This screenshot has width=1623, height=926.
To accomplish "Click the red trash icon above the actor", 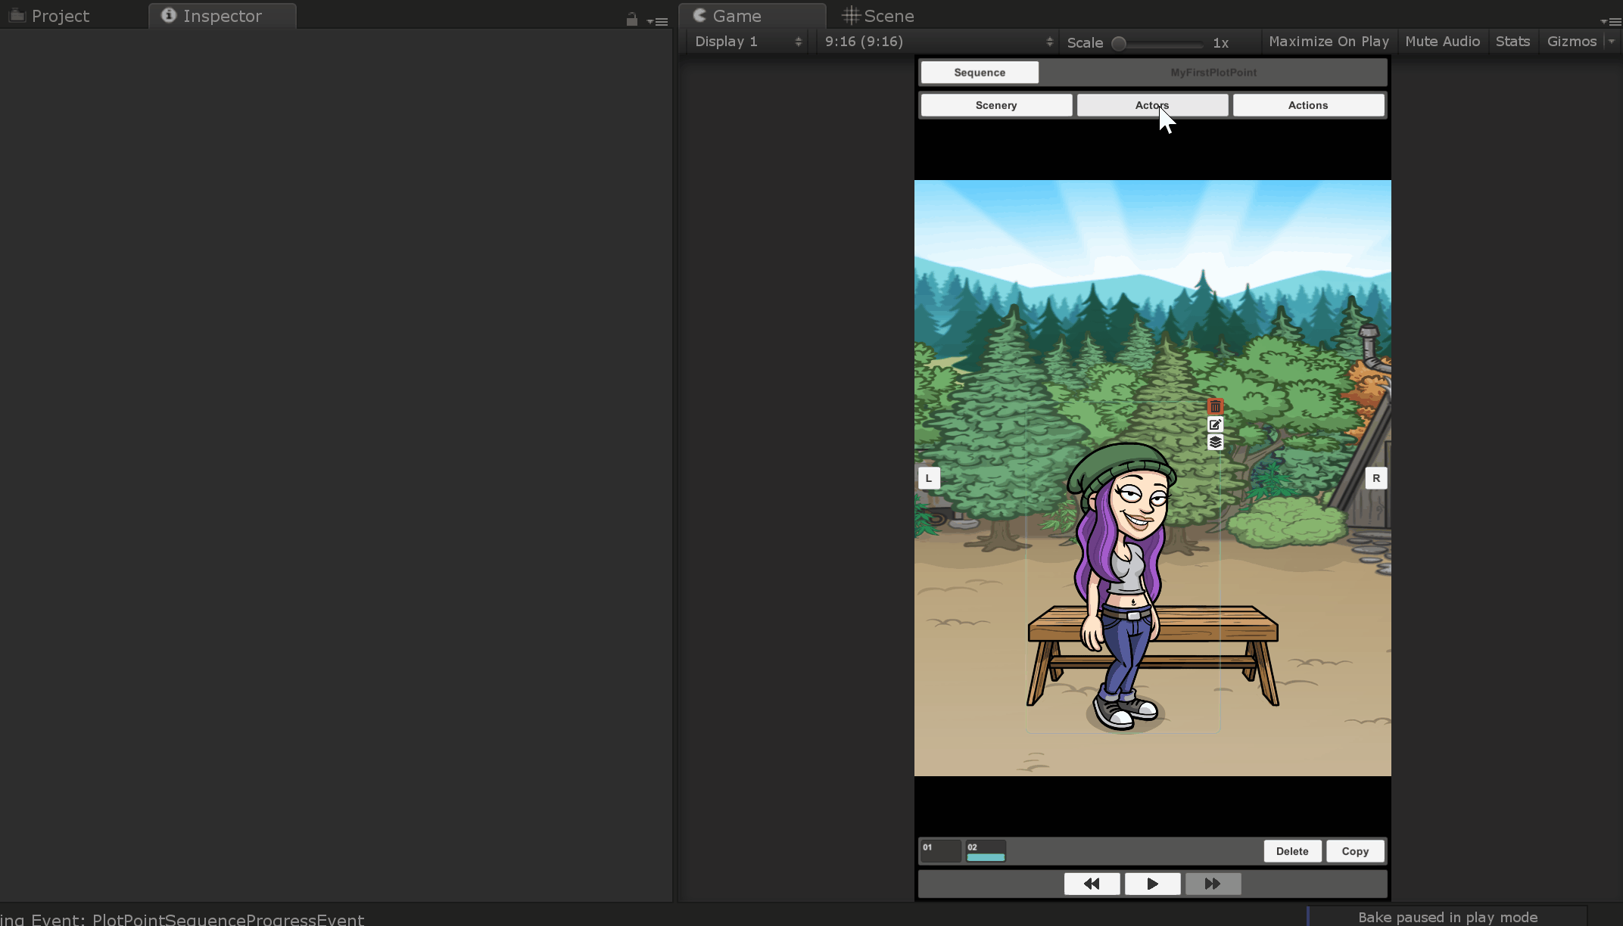I will 1215,407.
